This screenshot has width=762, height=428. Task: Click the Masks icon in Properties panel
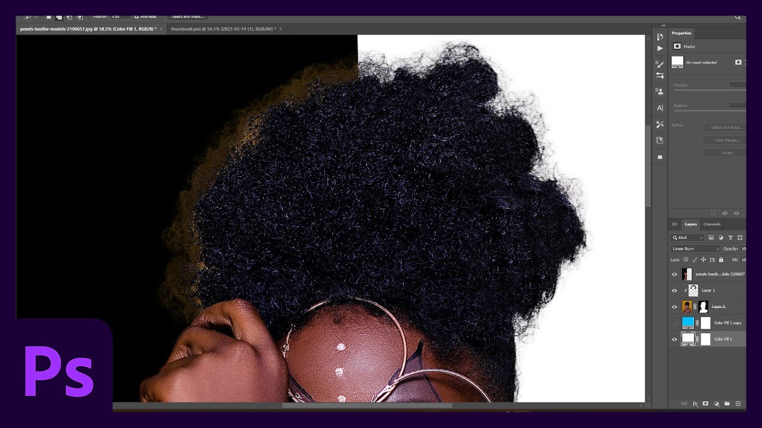pyautogui.click(x=677, y=46)
